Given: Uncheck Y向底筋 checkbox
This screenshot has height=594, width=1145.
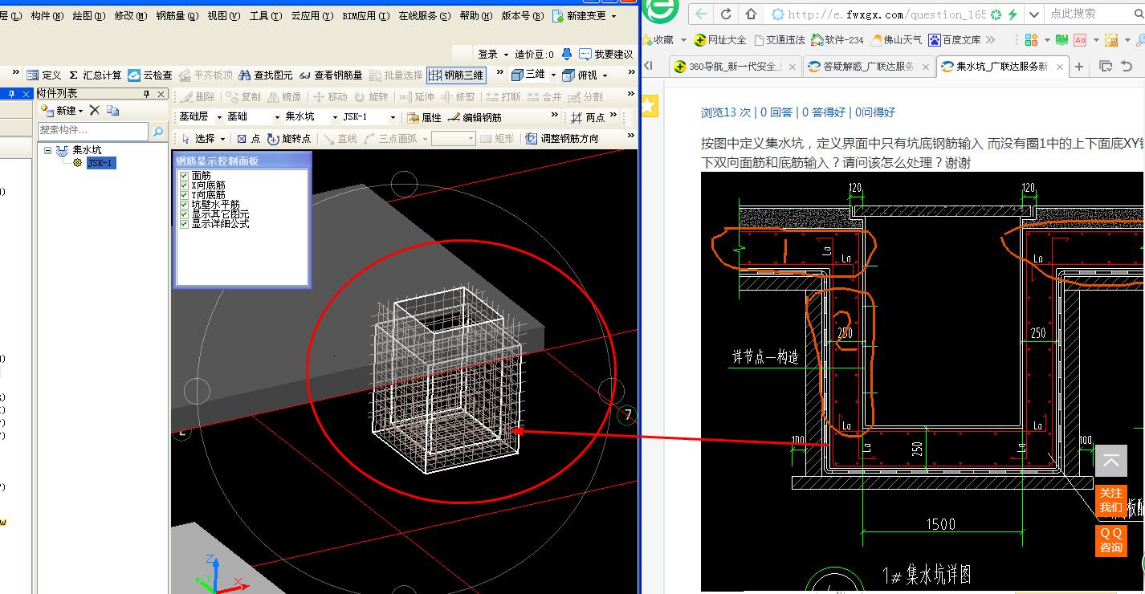Looking at the screenshot, I should pos(185,194).
